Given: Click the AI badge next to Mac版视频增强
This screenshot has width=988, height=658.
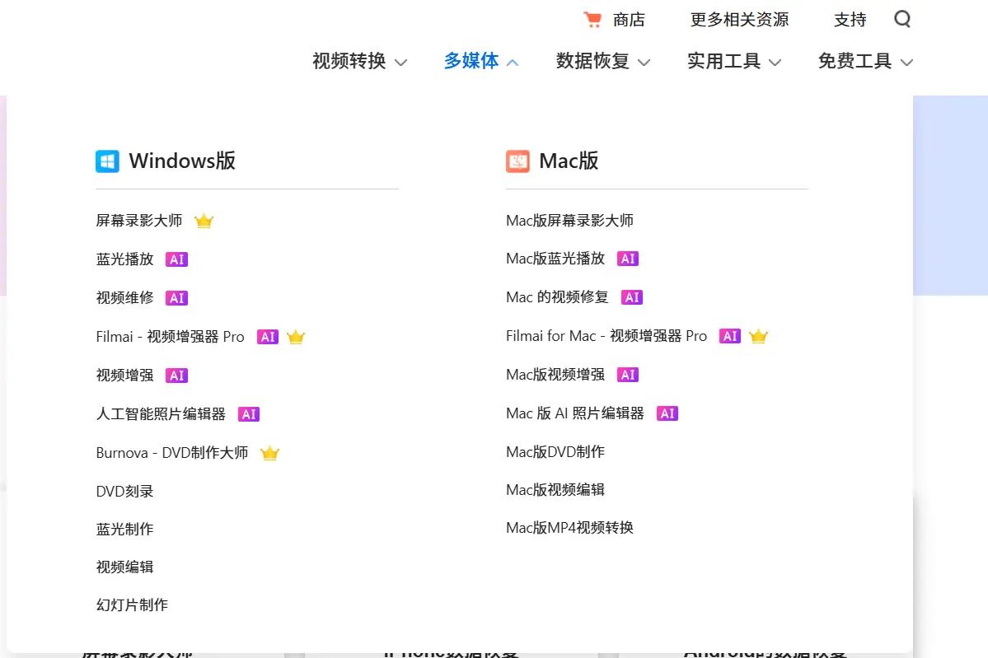Looking at the screenshot, I should click(629, 374).
